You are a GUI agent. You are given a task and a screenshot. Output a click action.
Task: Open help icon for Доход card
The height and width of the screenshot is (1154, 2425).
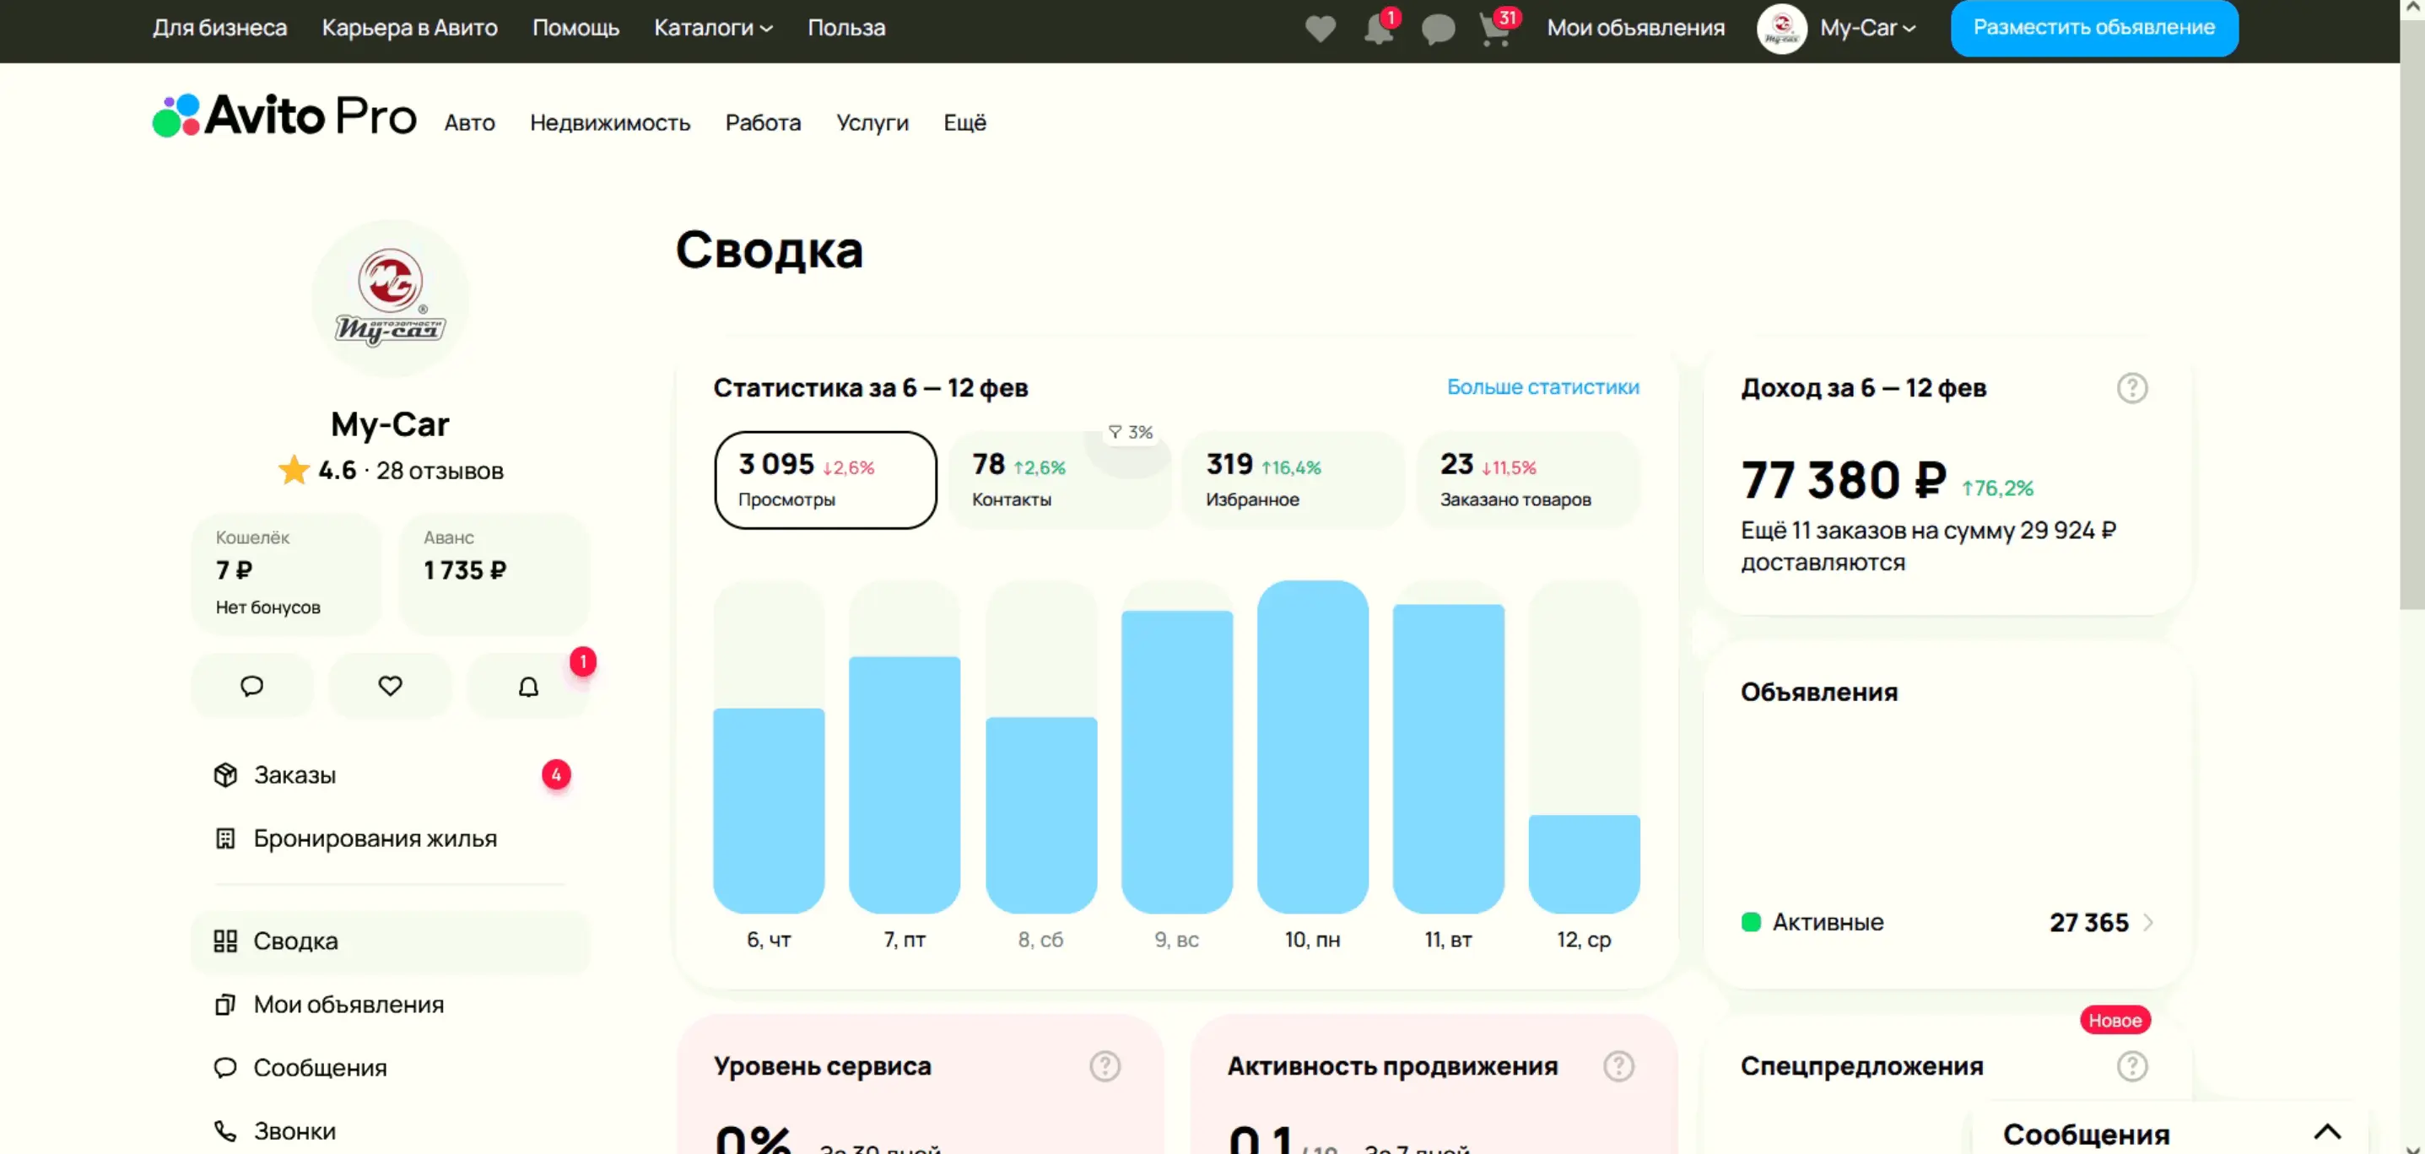[x=2131, y=388]
